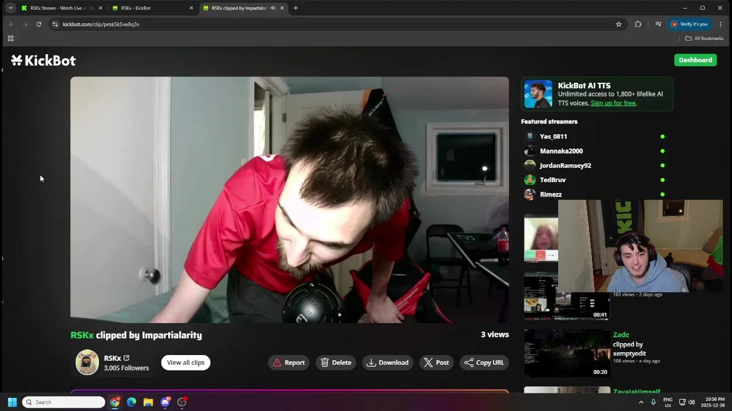Close the RSKx Stream tab

click(101, 8)
